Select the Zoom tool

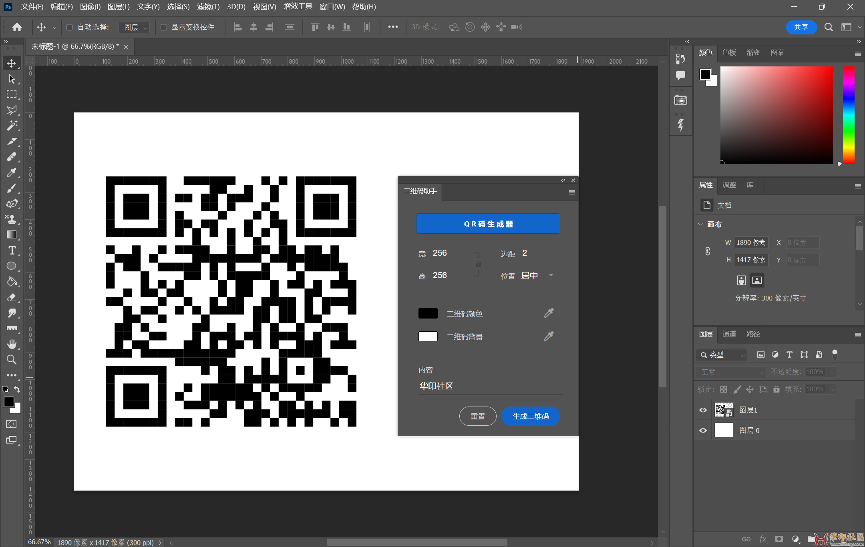tap(12, 360)
